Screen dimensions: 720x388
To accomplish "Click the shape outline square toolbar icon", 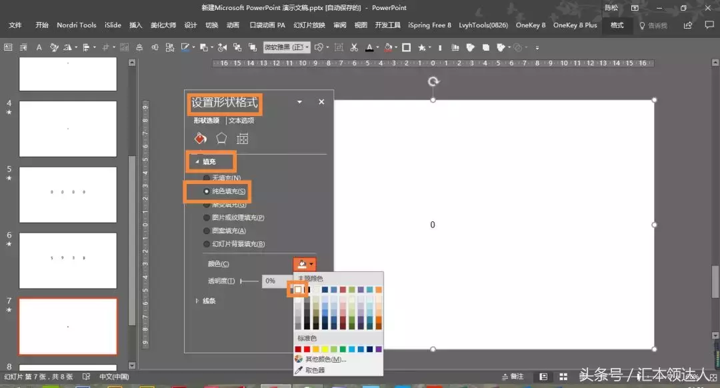I will (407, 47).
